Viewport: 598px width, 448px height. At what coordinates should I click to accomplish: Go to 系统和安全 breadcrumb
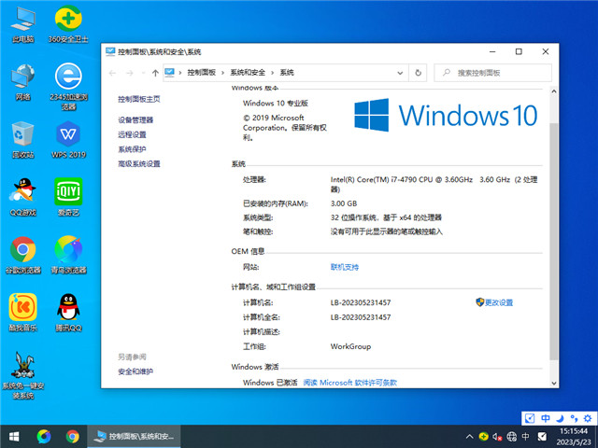coord(248,73)
